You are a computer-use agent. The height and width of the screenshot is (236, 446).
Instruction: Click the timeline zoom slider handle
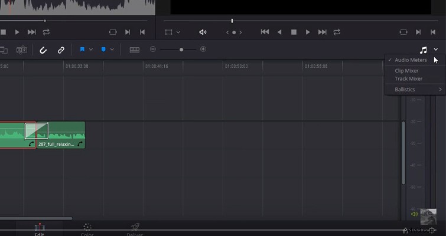[x=181, y=50]
